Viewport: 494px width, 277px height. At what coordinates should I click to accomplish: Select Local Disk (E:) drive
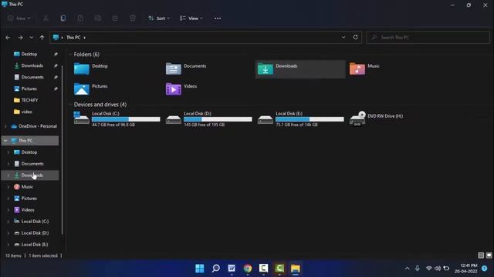(300, 119)
